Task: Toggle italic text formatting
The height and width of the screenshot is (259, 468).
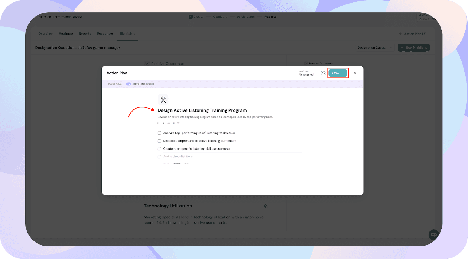Action: tap(163, 123)
